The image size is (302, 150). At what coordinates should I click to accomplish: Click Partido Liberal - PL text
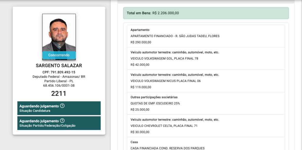pos(59,81)
